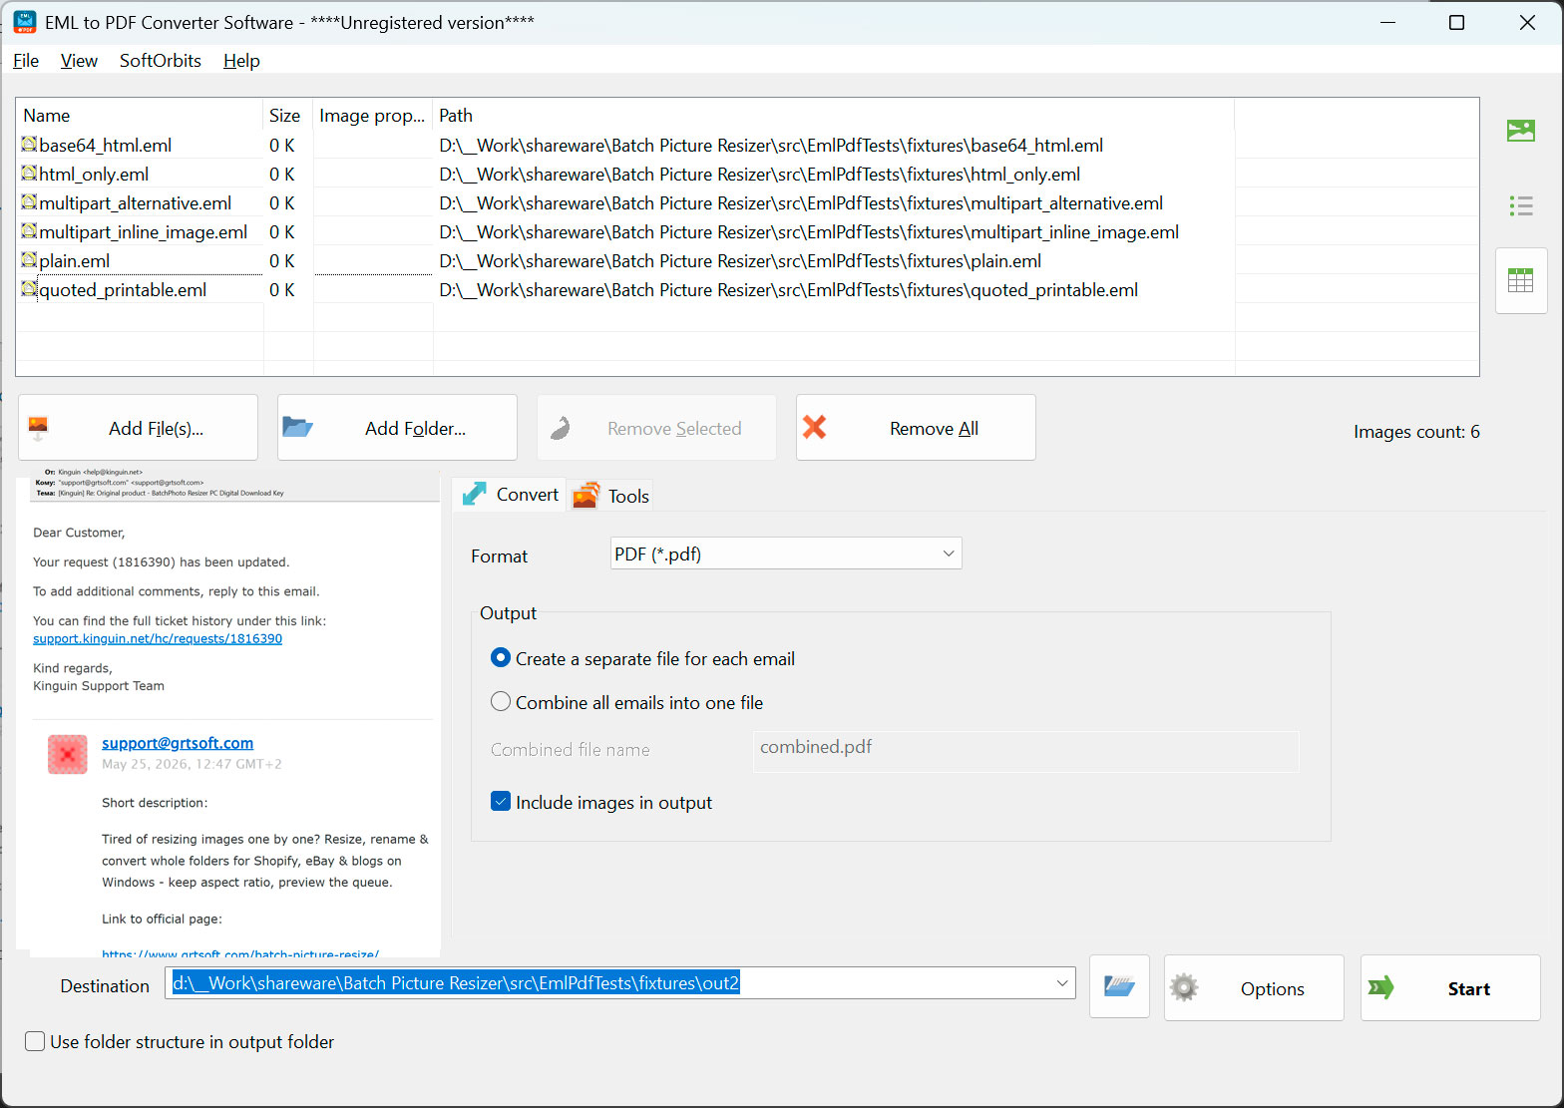Sort by the Name column header
Screen dimensions: 1564x1108
(140, 116)
